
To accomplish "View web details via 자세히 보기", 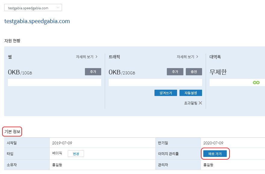I will click(85, 57).
